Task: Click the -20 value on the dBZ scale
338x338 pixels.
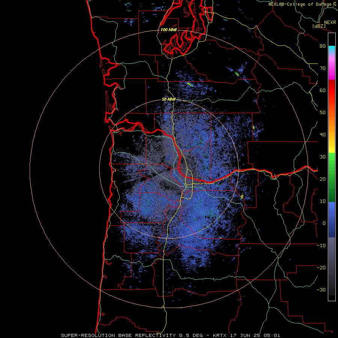Action: click(x=321, y=267)
